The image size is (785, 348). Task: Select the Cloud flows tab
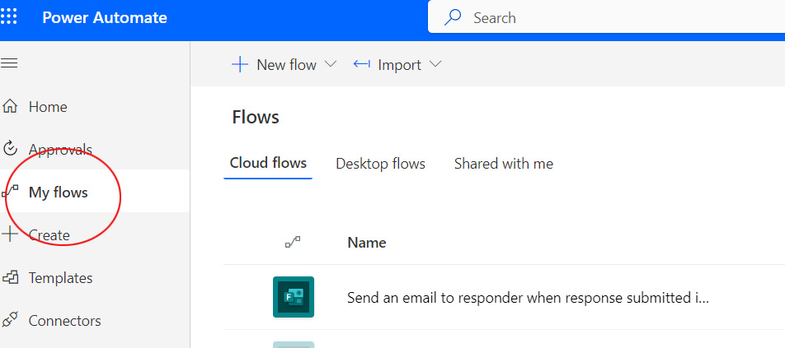coord(268,163)
